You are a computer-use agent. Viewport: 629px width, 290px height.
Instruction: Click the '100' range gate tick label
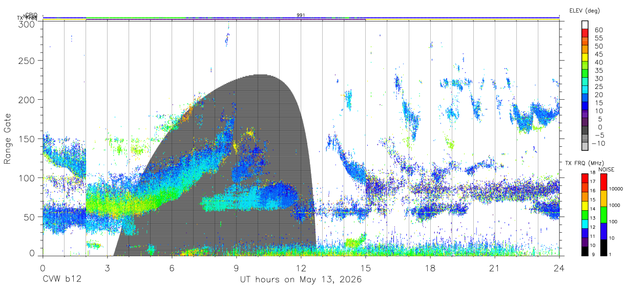27,177
